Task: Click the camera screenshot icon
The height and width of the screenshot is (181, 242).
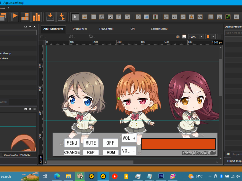Action: pyautogui.click(x=178, y=37)
